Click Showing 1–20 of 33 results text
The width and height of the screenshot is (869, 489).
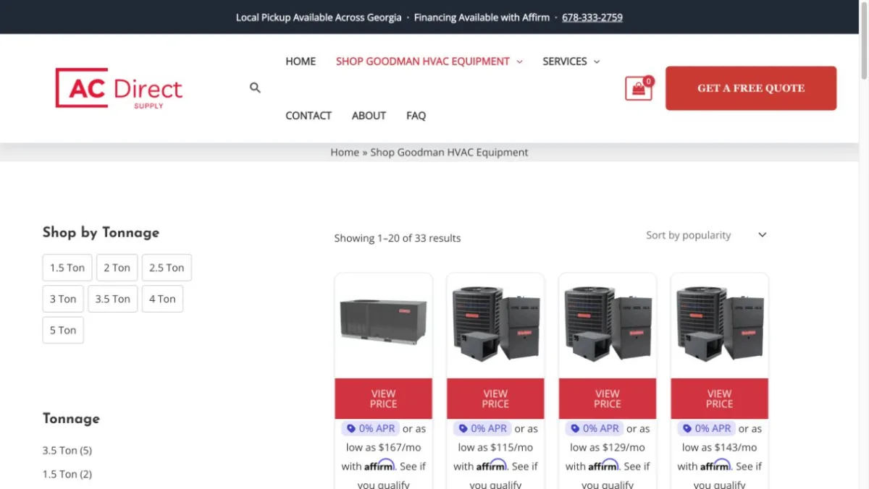pos(398,238)
